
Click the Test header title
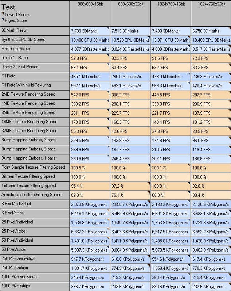click(x=8, y=7)
